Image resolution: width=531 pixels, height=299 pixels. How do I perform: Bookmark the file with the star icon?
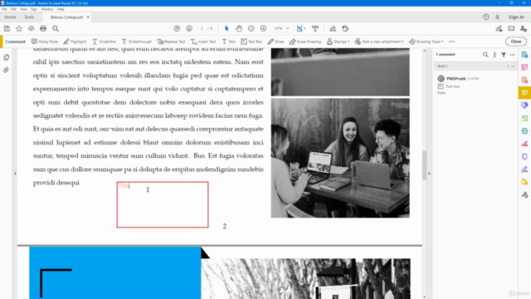click(x=19, y=29)
